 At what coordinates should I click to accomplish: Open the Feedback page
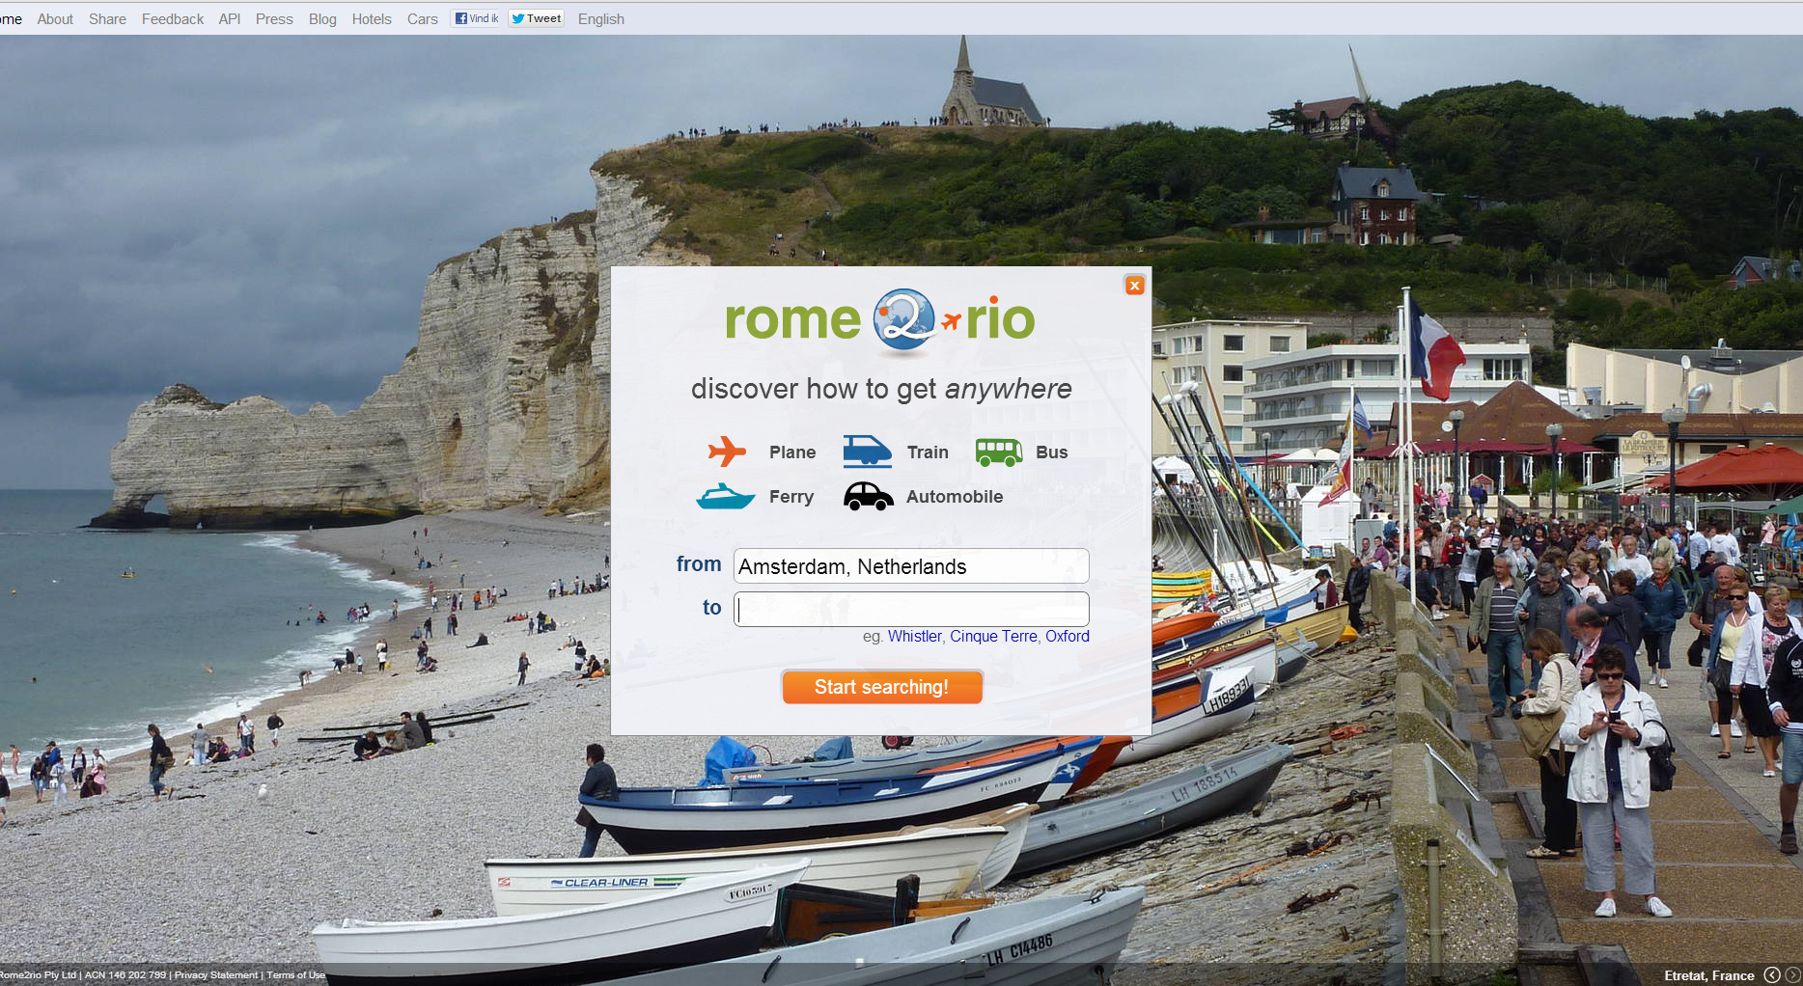click(173, 19)
